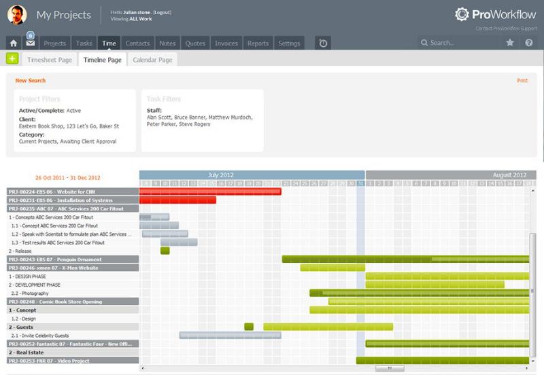Open the Quotes tab

(195, 43)
